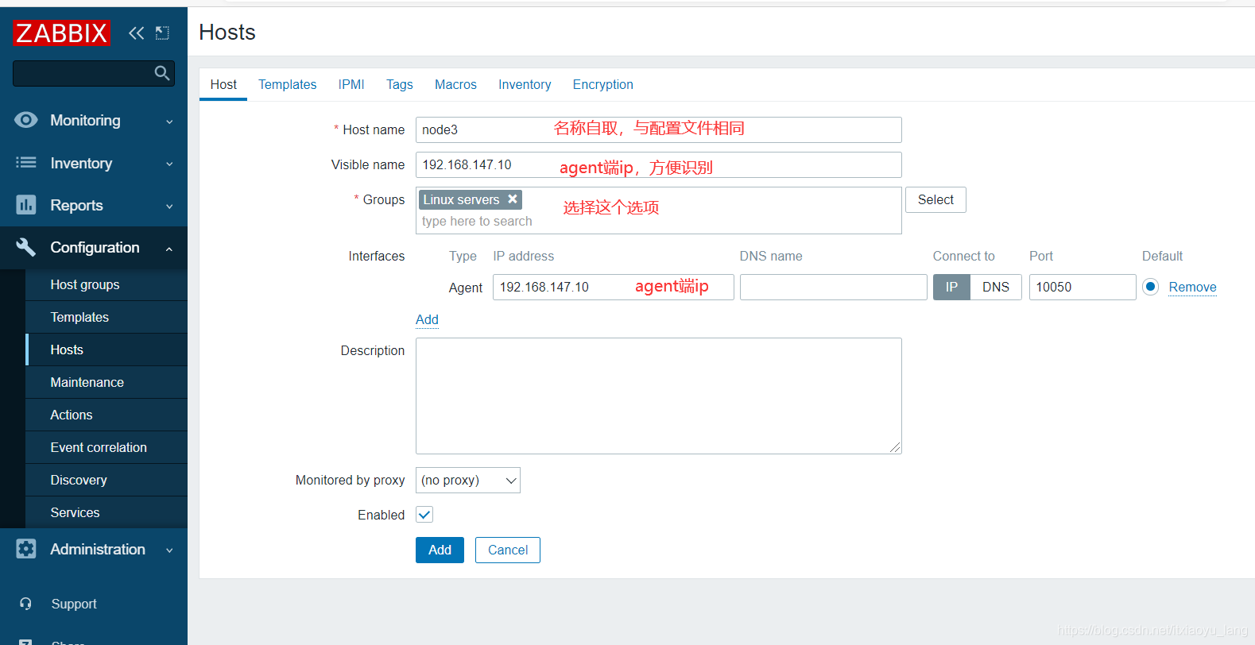Open the Inventory tab of host form
The height and width of the screenshot is (645, 1255).
(525, 84)
